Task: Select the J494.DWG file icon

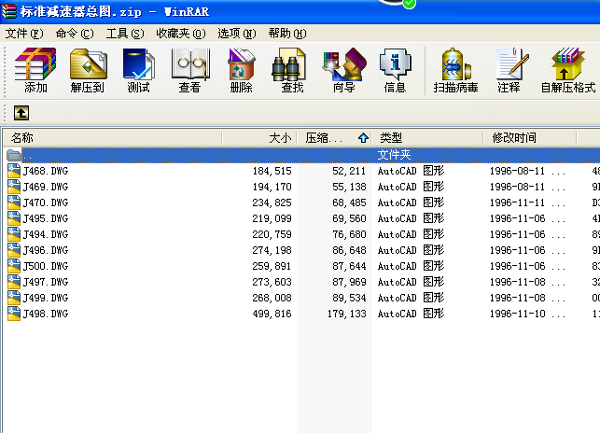Action: pos(14,234)
